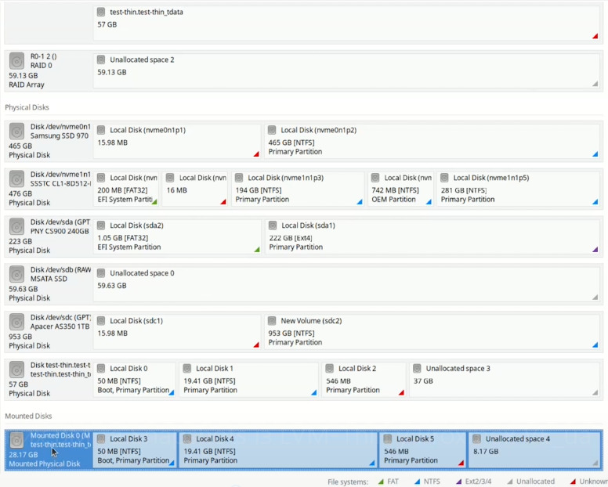
Task: Click the SSSTC CL1-8D512 disk icon
Action: (x=16, y=179)
